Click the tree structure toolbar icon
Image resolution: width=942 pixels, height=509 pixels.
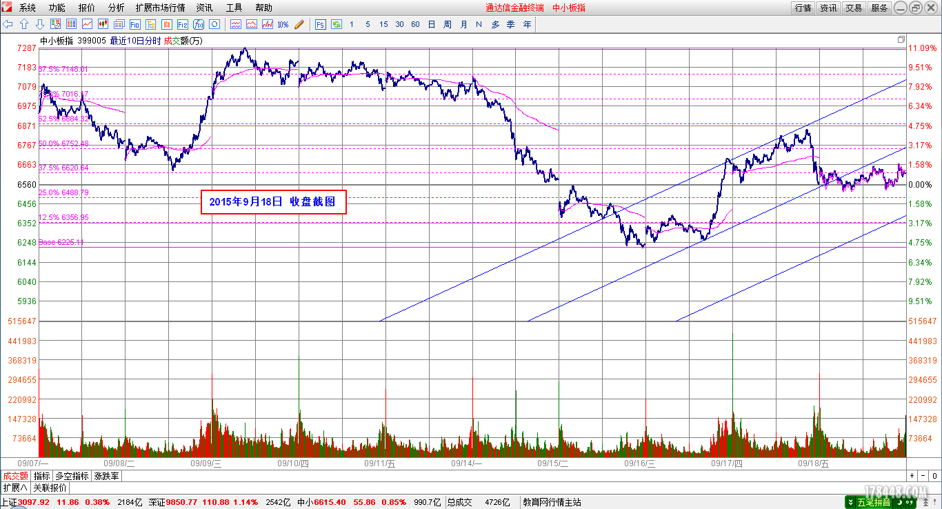150,24
